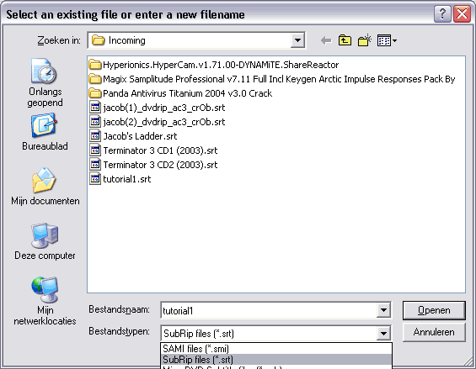Open the Deze computer location
The image size is (476, 369).
(45, 241)
